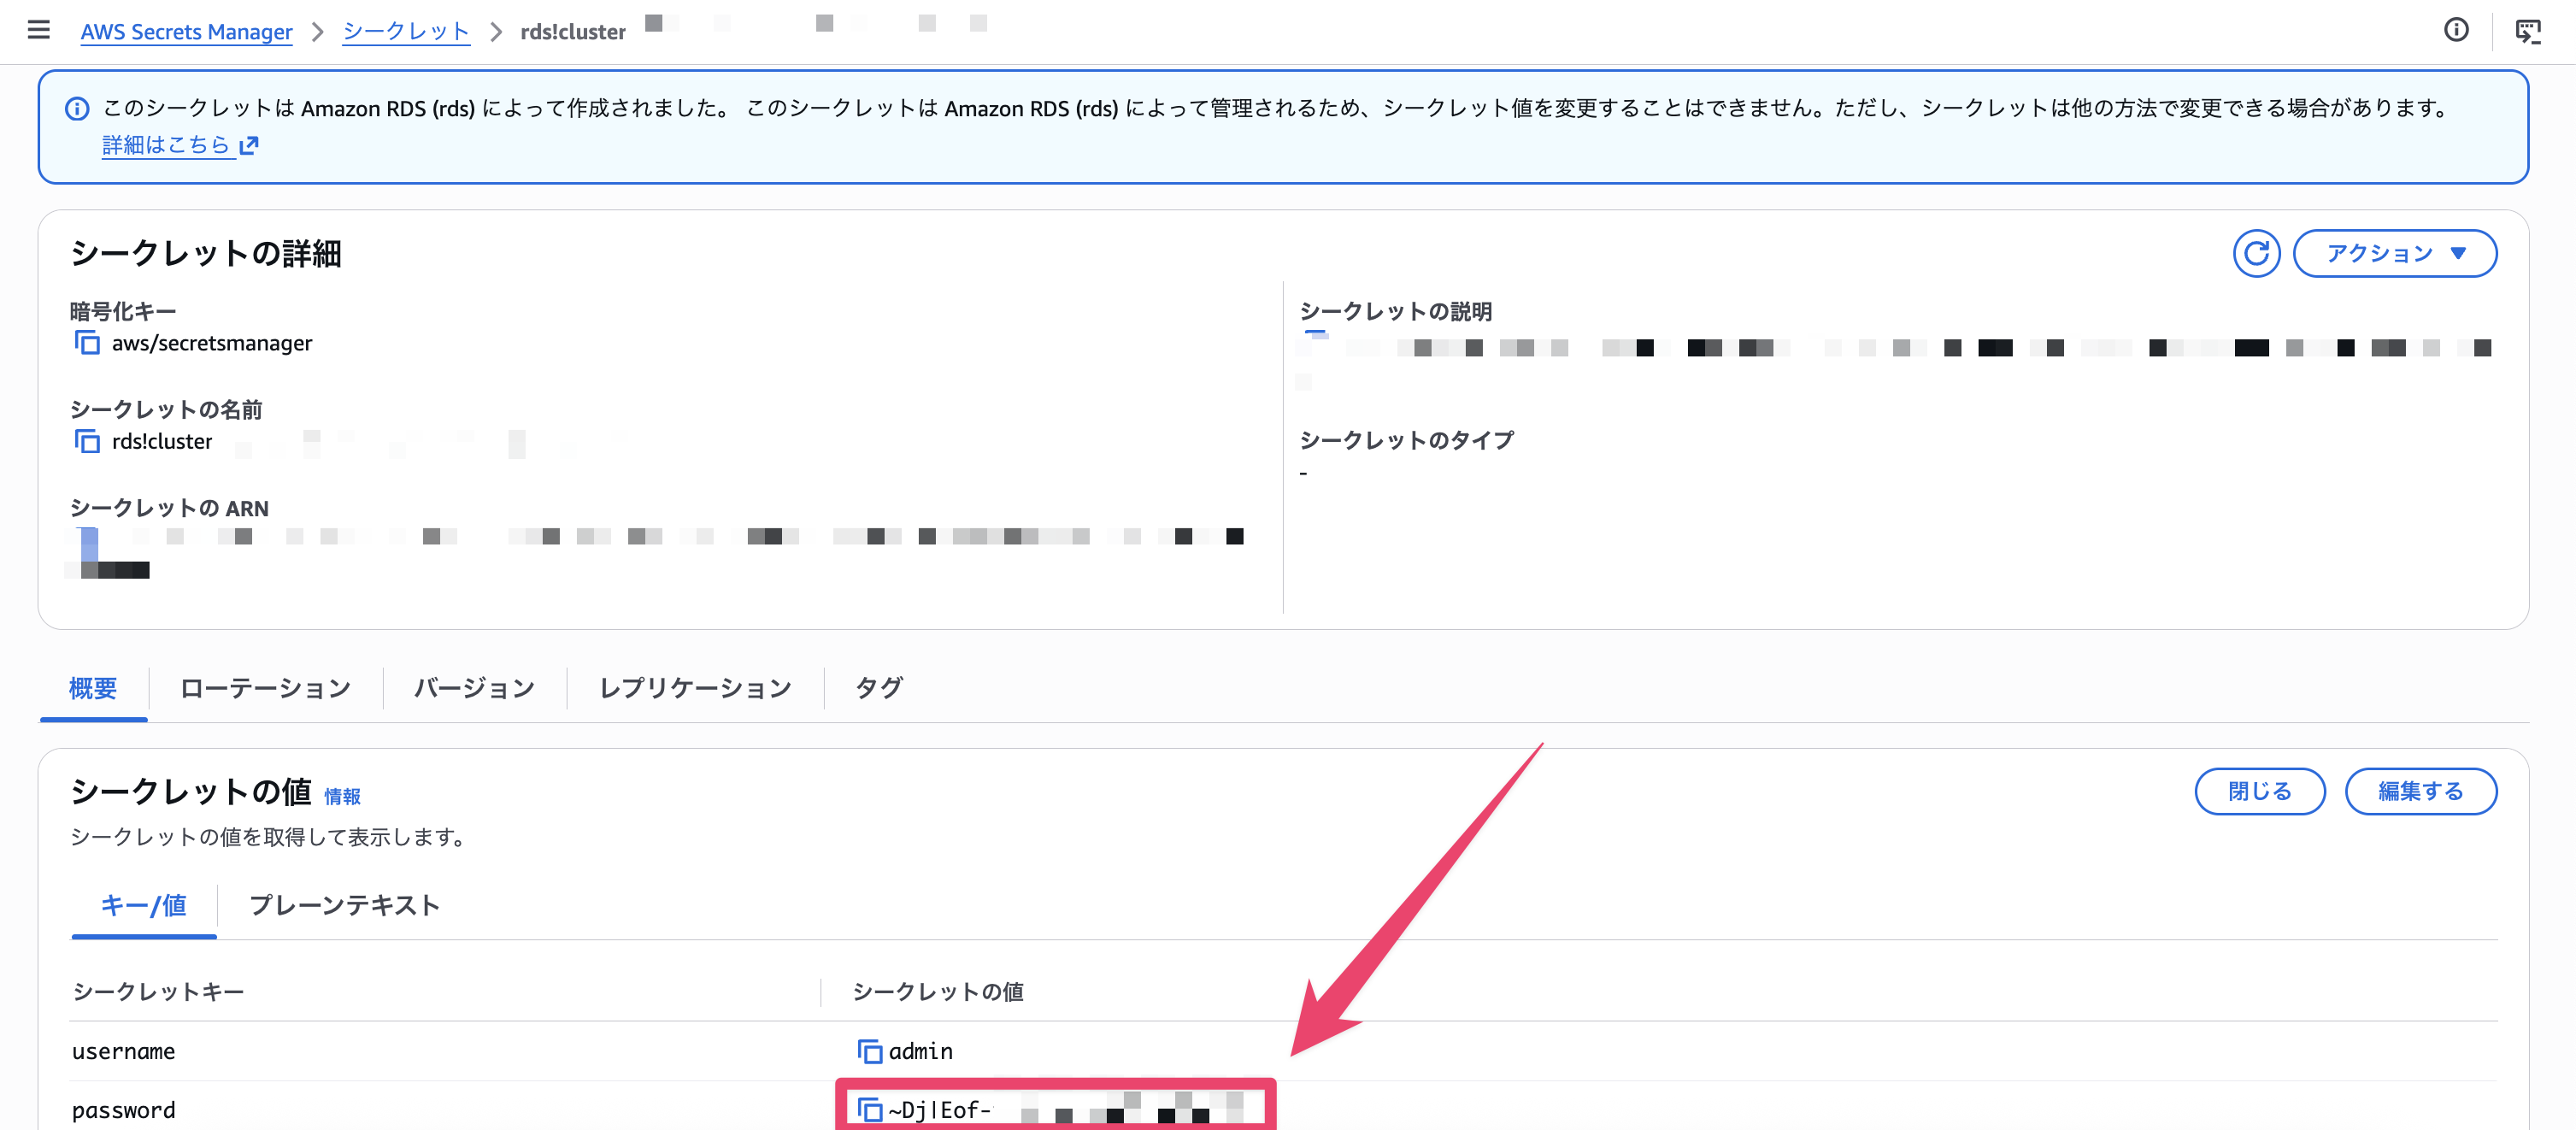This screenshot has width=2576, height=1130.
Task: Copy the password secret value
Action: [x=869, y=1109]
